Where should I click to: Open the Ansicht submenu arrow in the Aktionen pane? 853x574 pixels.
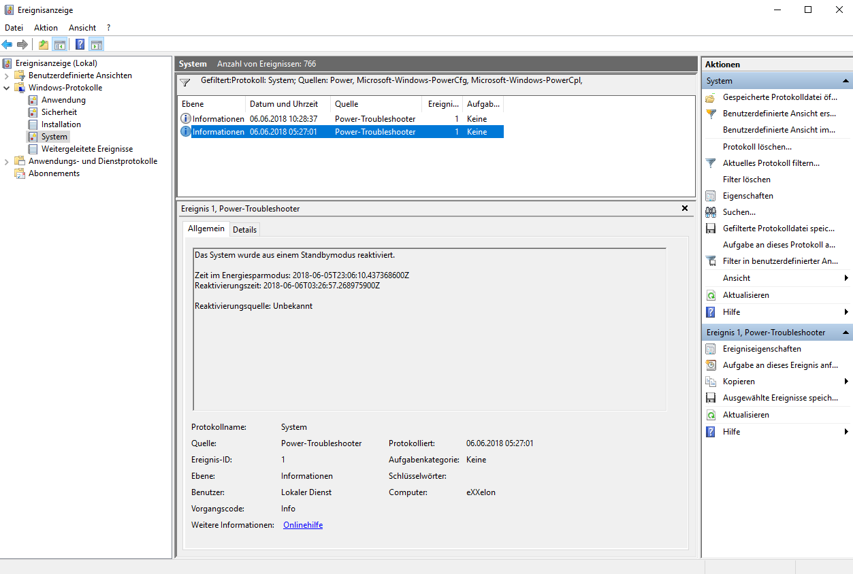846,278
